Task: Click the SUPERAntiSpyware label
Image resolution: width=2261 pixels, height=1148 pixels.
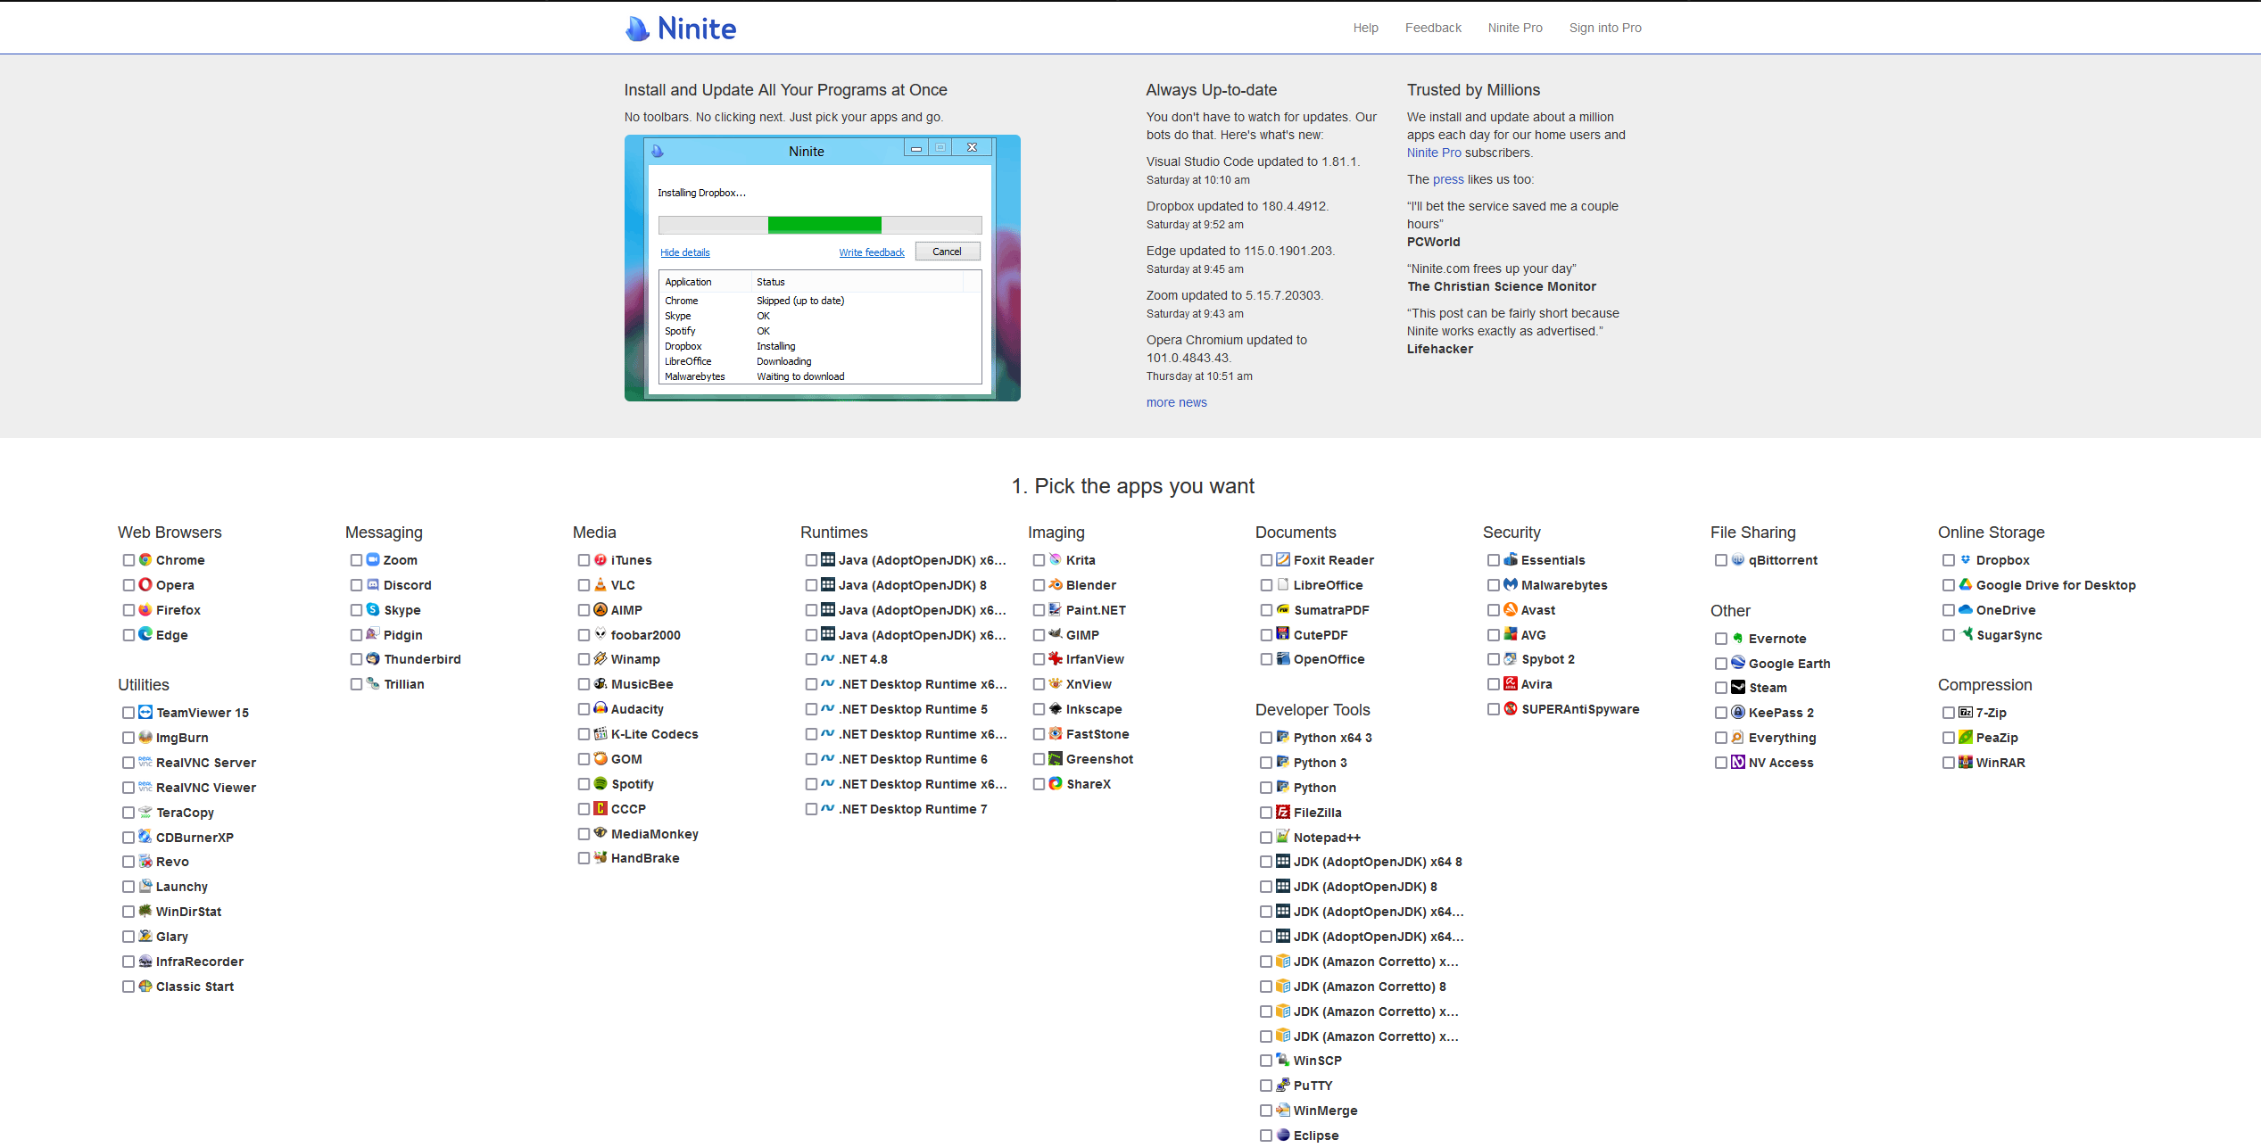Action: pyautogui.click(x=1580, y=709)
